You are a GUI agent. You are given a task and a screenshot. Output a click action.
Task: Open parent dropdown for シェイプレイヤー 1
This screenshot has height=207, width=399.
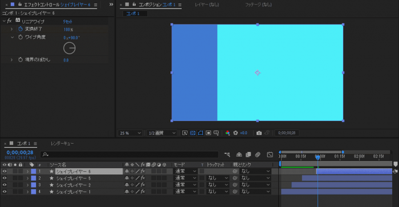click(255, 192)
